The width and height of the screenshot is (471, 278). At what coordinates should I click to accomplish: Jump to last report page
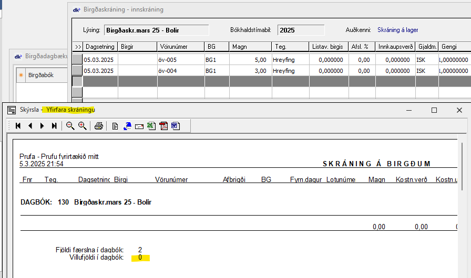54,126
